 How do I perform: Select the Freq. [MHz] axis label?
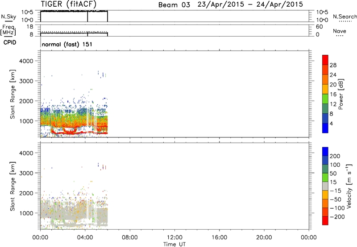8,30
